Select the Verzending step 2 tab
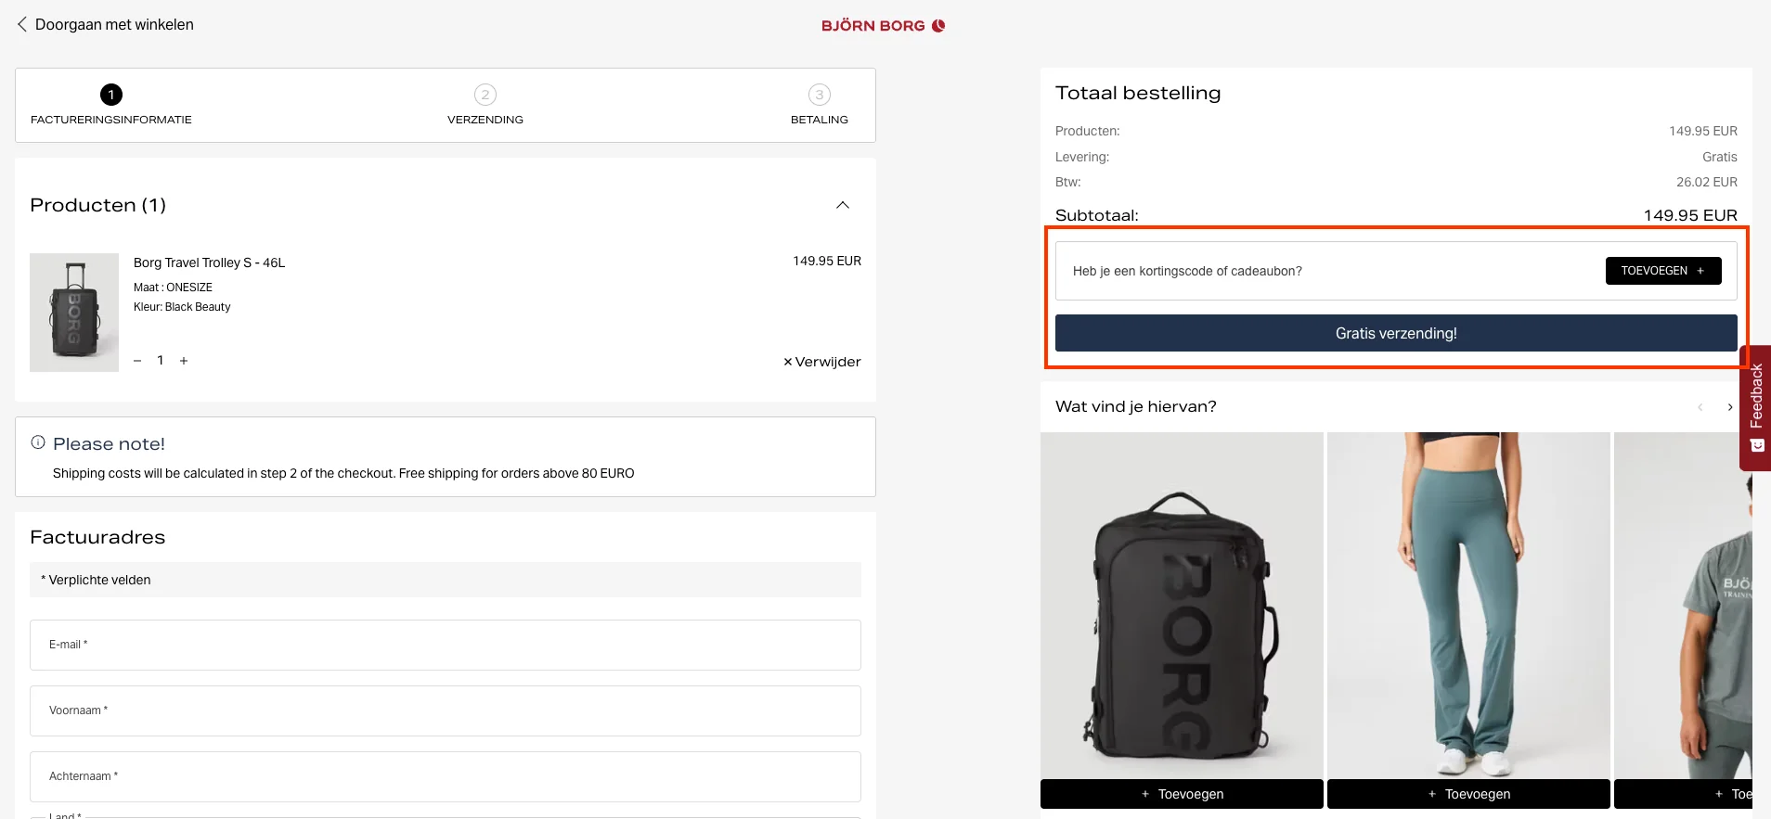This screenshot has height=819, width=1771. tap(485, 105)
